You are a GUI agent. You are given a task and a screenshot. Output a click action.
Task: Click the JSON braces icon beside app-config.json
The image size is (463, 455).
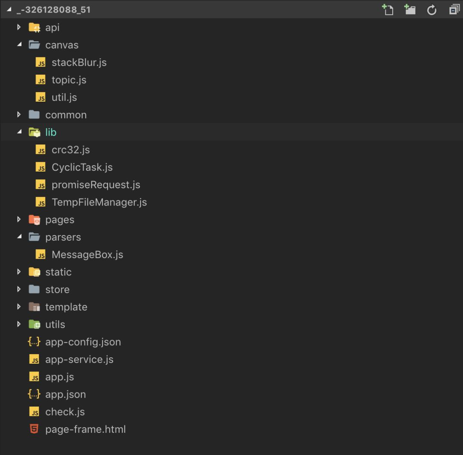[x=34, y=342]
